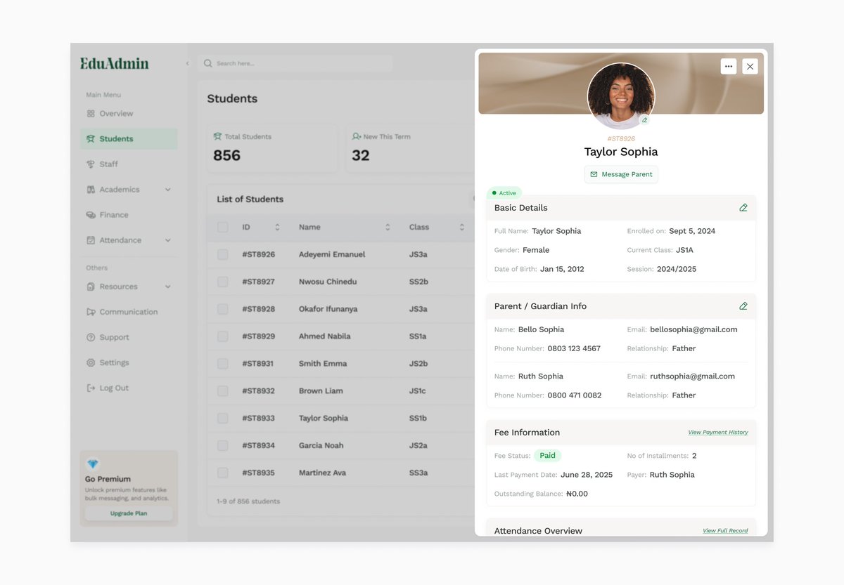Check the box for Smith Emma

point(222,364)
